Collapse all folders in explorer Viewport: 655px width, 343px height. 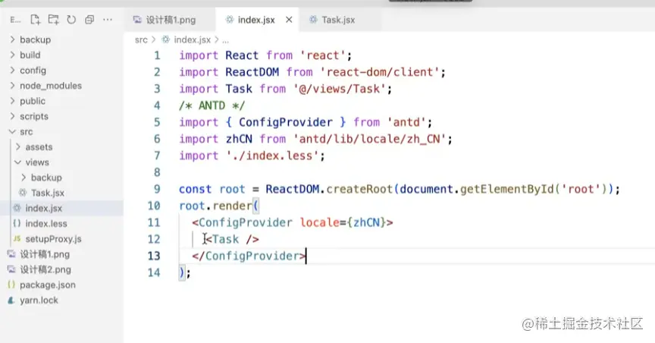89,20
